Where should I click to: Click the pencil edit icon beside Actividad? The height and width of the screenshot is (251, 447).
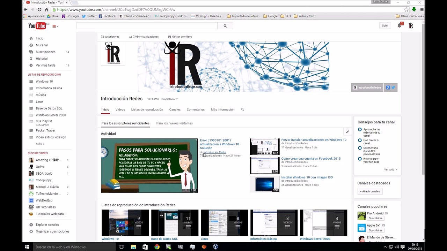[347, 132]
